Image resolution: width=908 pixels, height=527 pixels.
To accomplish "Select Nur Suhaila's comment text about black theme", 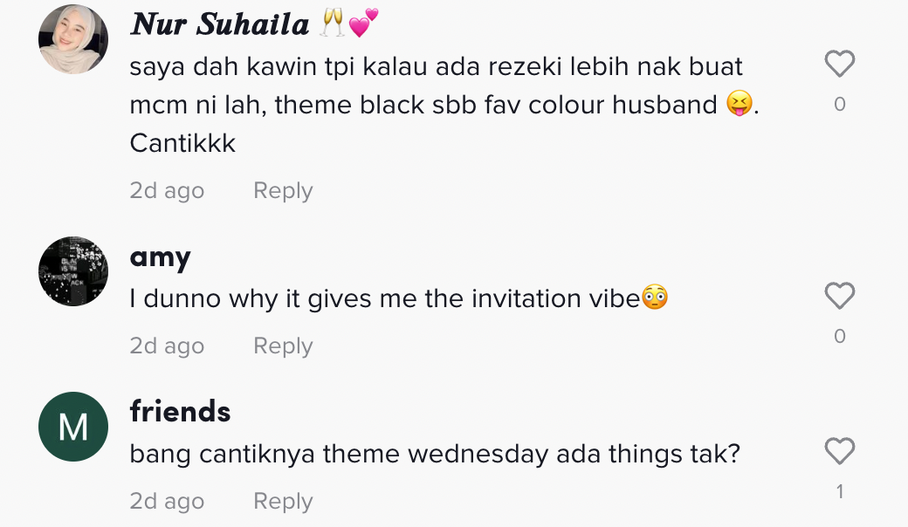I will [x=436, y=105].
